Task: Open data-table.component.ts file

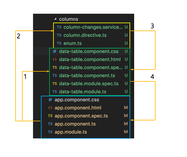Action: [x=87, y=76]
